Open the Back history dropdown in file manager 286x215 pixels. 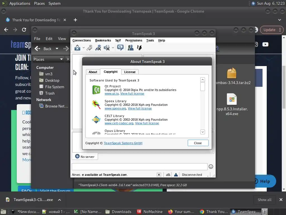[57, 49]
